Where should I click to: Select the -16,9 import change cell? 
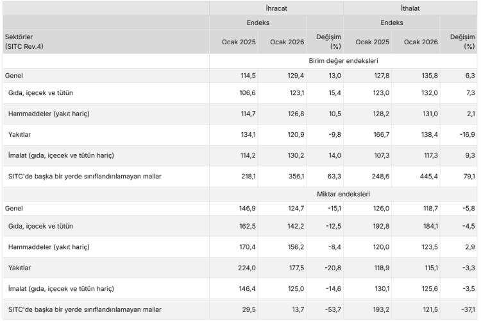464,134
